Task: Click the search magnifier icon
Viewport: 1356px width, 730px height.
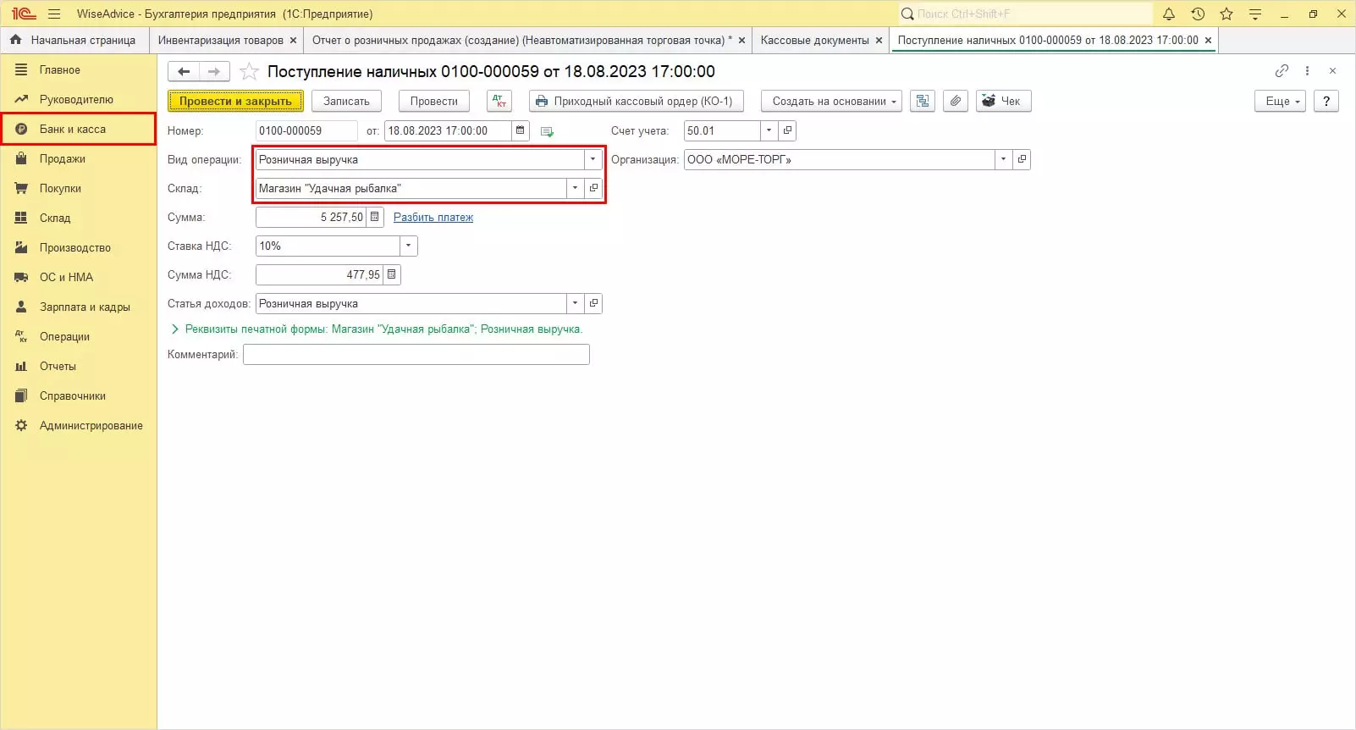Action: pyautogui.click(x=907, y=14)
